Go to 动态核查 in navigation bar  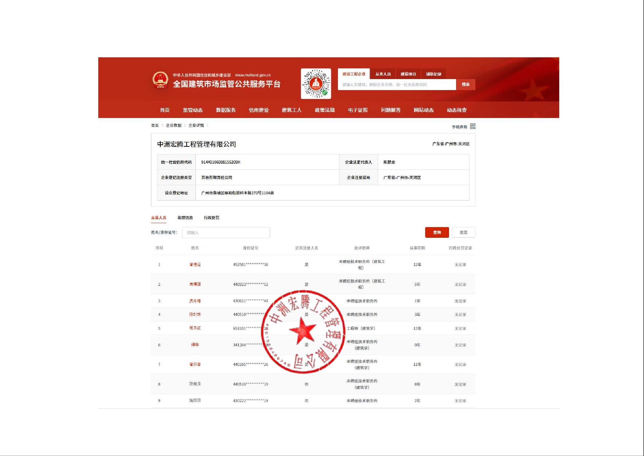coord(456,110)
